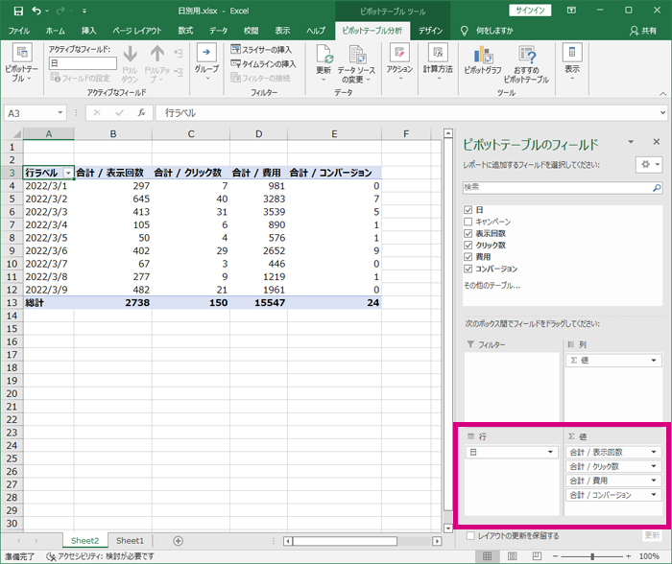Viewport: 672px width, 564px height.
Task: Click the insert function fx icon
Action: (141, 113)
